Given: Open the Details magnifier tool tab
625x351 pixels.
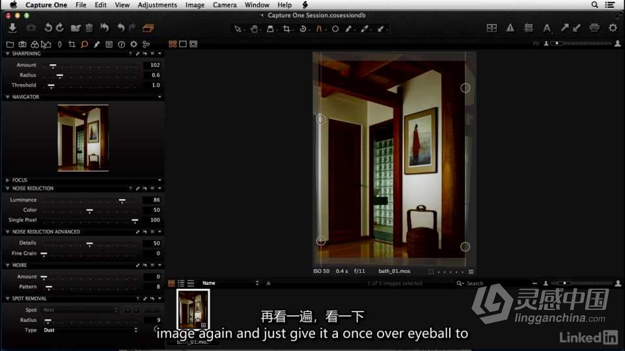Looking at the screenshot, I should tap(84, 44).
